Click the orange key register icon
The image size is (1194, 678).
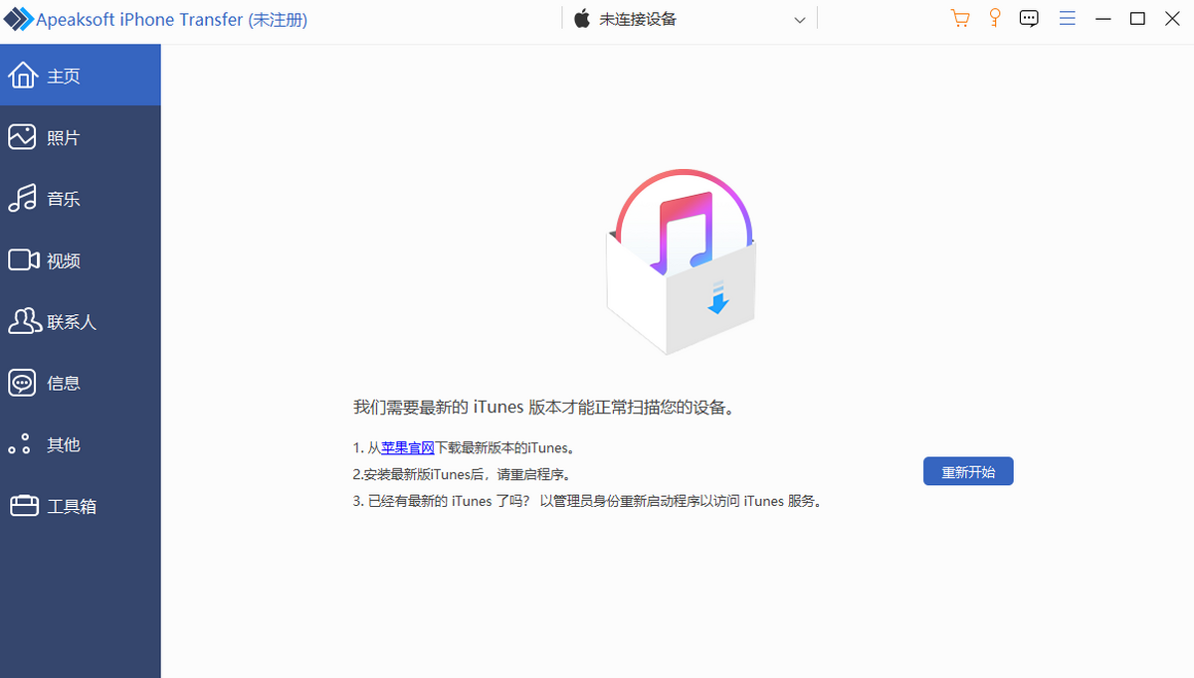click(994, 18)
